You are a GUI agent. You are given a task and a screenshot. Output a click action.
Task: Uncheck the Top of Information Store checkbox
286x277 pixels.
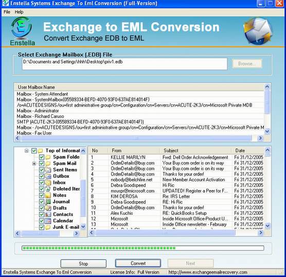coord(34,151)
